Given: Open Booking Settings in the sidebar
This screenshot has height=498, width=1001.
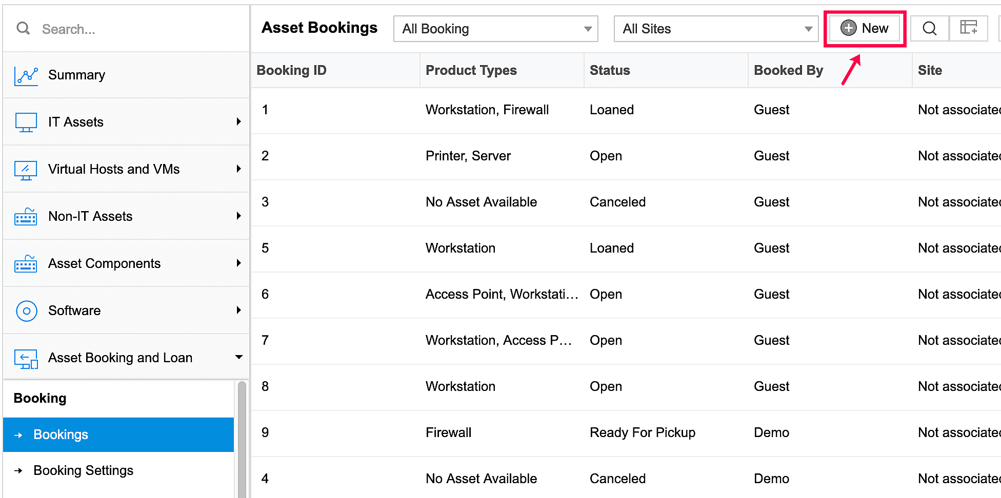Looking at the screenshot, I should tap(83, 471).
